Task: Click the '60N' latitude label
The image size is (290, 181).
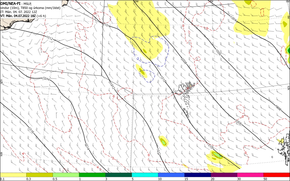Action: 1,154
